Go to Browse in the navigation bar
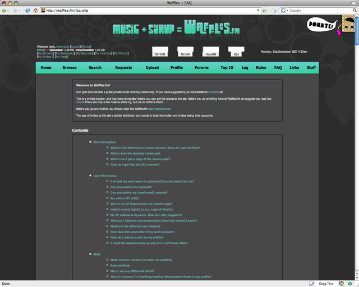The height and width of the screenshot is (287, 359). [70, 67]
